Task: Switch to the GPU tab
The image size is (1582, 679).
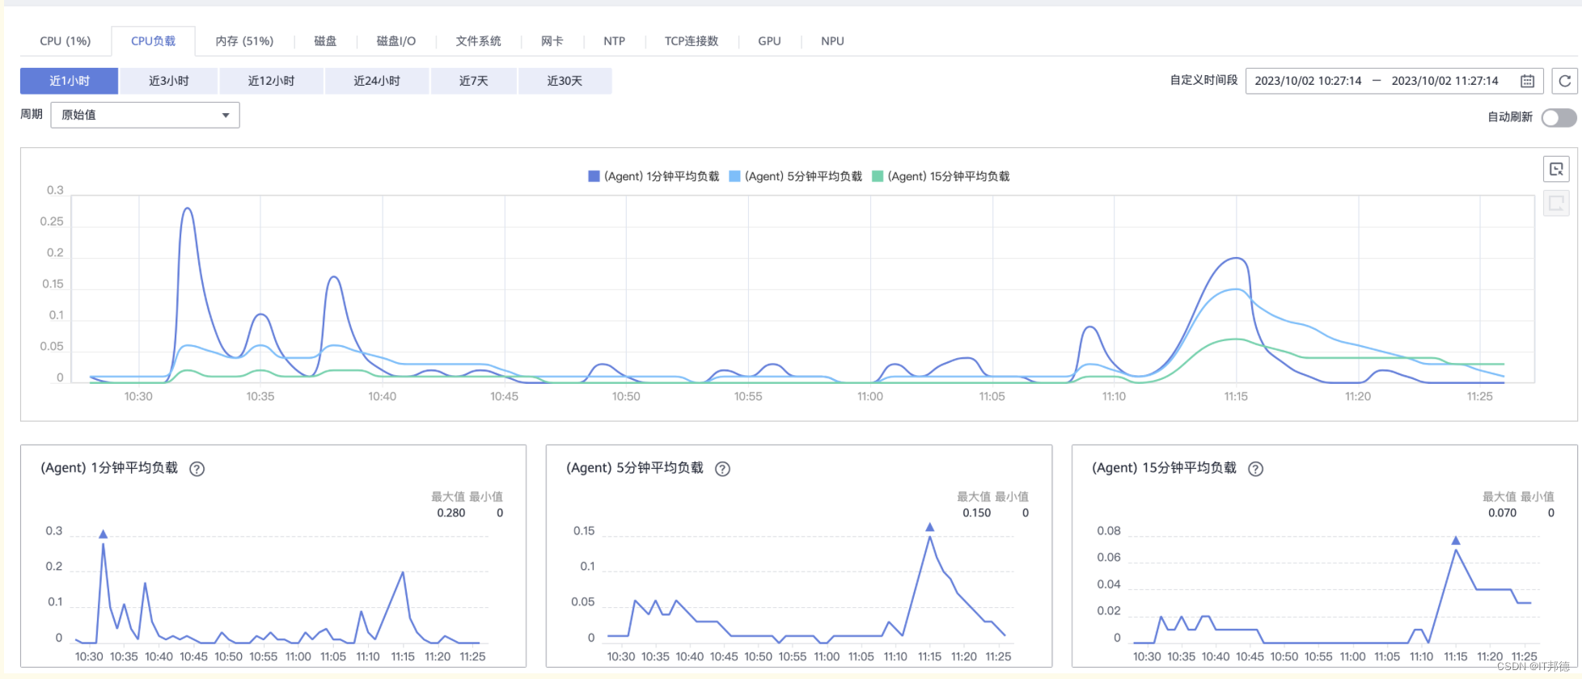Action: (769, 41)
